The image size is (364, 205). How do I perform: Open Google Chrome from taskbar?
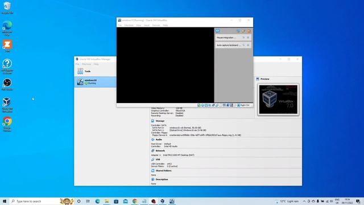pyautogui.click(x=135, y=201)
